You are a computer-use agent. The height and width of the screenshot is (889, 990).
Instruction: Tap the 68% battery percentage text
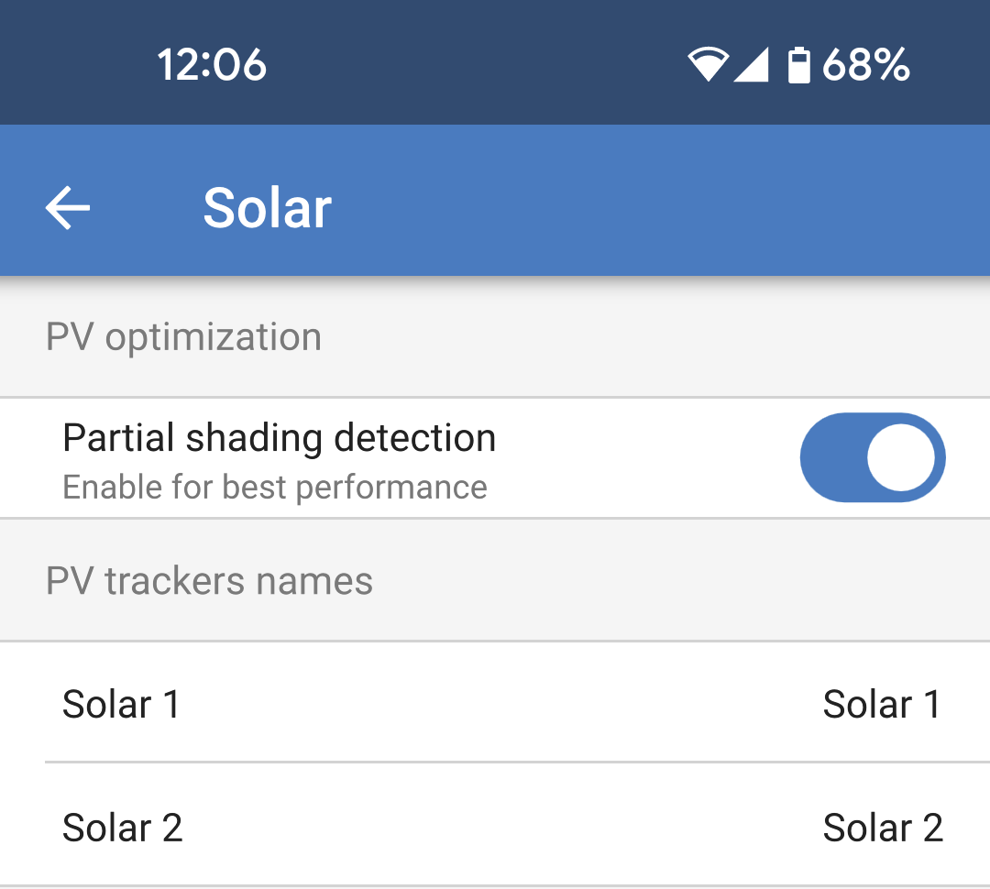(865, 66)
